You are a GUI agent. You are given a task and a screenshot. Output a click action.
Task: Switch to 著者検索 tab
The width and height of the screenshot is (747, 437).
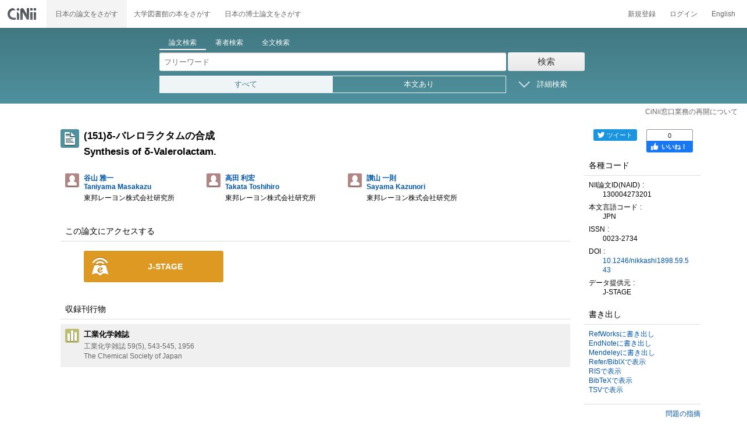(229, 42)
